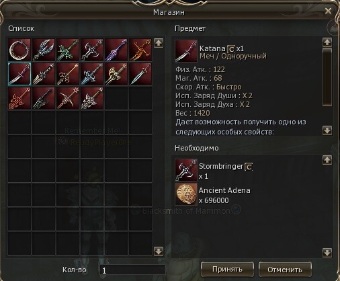Viewport: 340px width, 281px height.
Task: Click the item description's scroll down arrow
Action: pyautogui.click(x=327, y=130)
